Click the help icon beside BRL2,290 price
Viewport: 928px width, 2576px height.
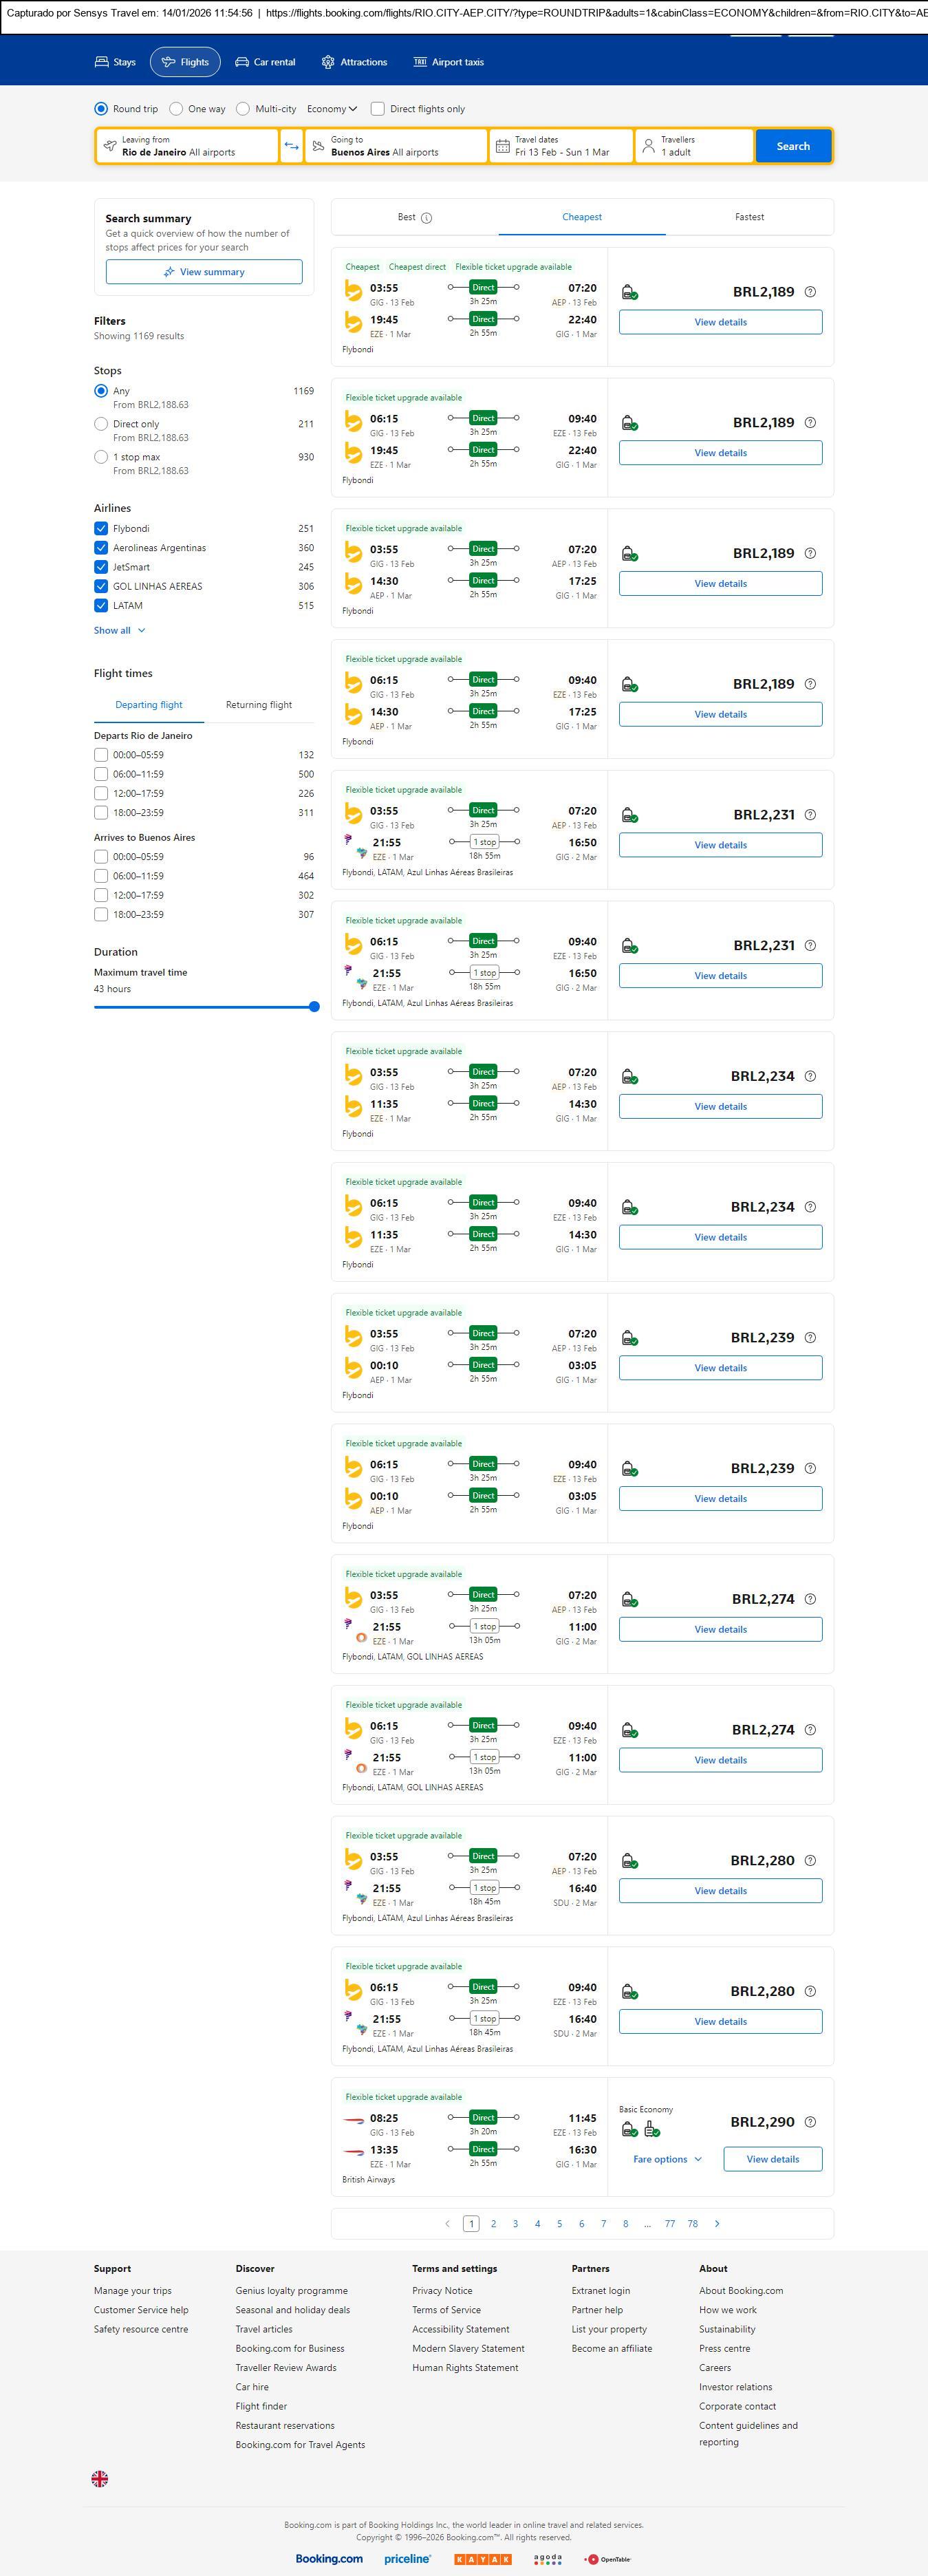(810, 2122)
